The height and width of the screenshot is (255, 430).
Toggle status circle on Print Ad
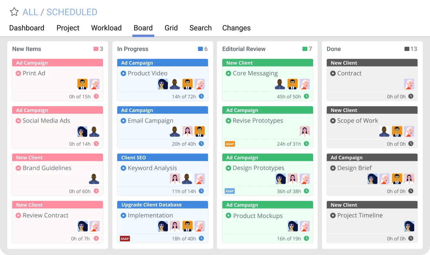click(18, 73)
